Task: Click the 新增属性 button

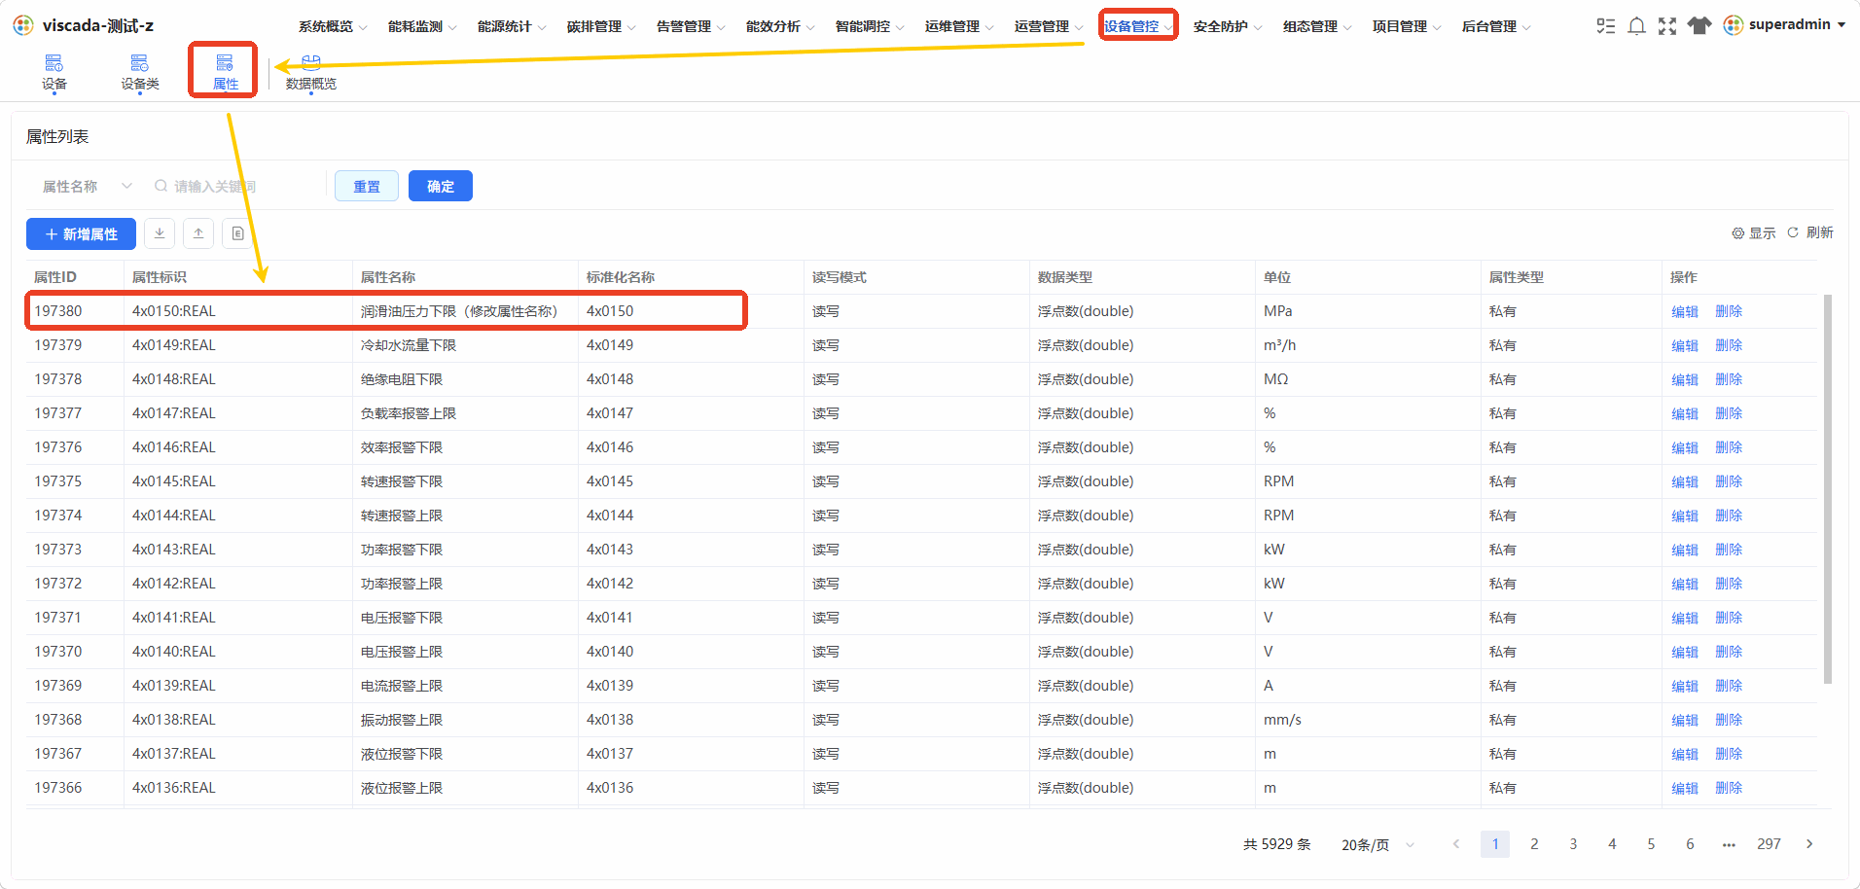Action: (81, 233)
